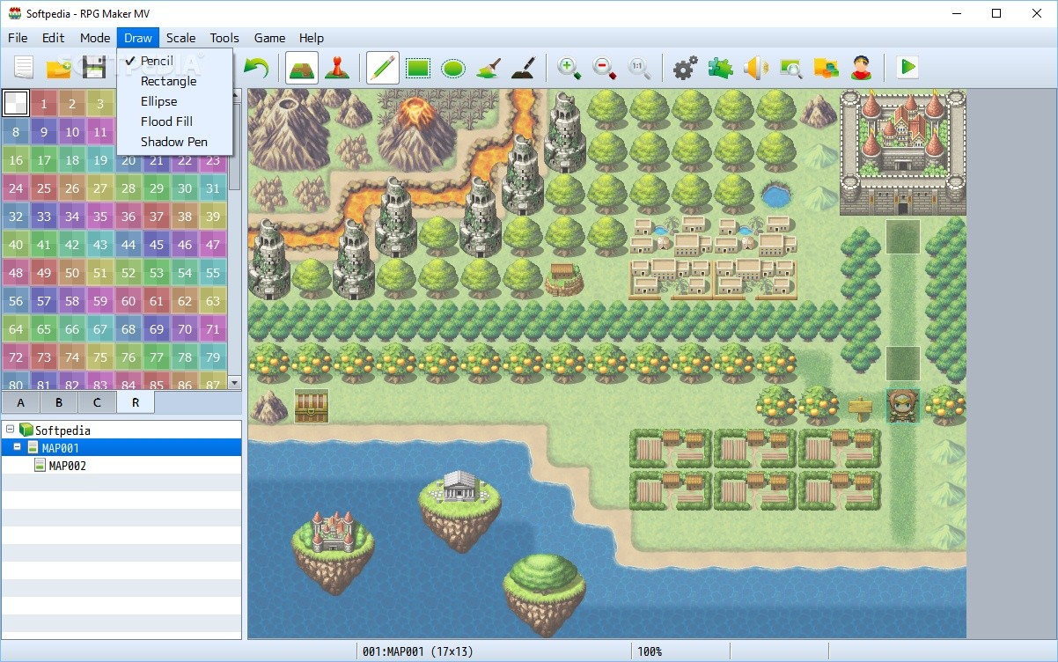Collapse the MAP001 tree node

point(17,447)
